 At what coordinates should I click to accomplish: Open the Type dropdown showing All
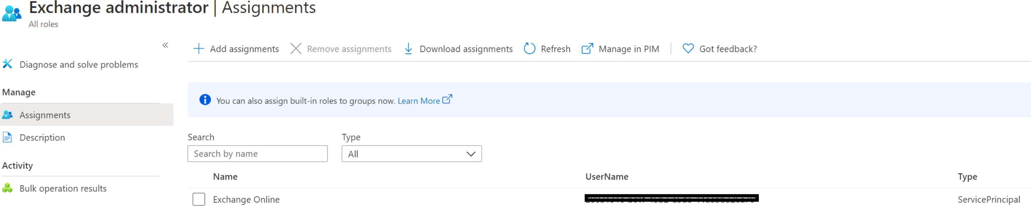[411, 154]
